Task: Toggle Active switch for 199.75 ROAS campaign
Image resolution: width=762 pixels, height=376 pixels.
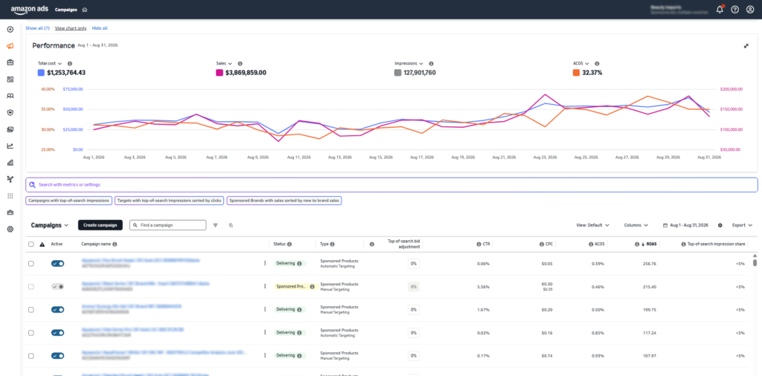Action: click(57, 310)
